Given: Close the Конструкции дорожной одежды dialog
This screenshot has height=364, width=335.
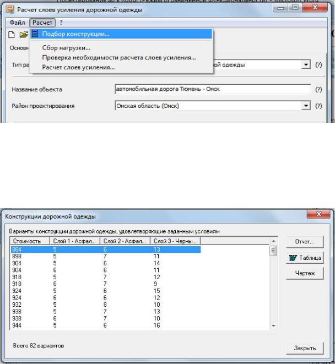Looking at the screenshot, I should point(318,214).
